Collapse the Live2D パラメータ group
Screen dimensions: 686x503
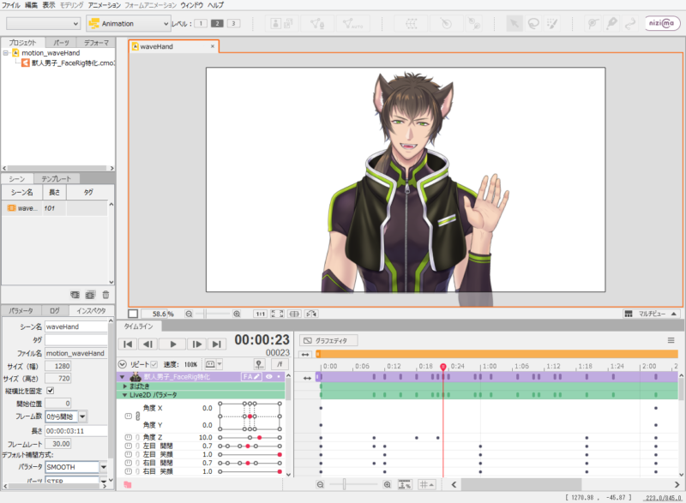coord(125,395)
